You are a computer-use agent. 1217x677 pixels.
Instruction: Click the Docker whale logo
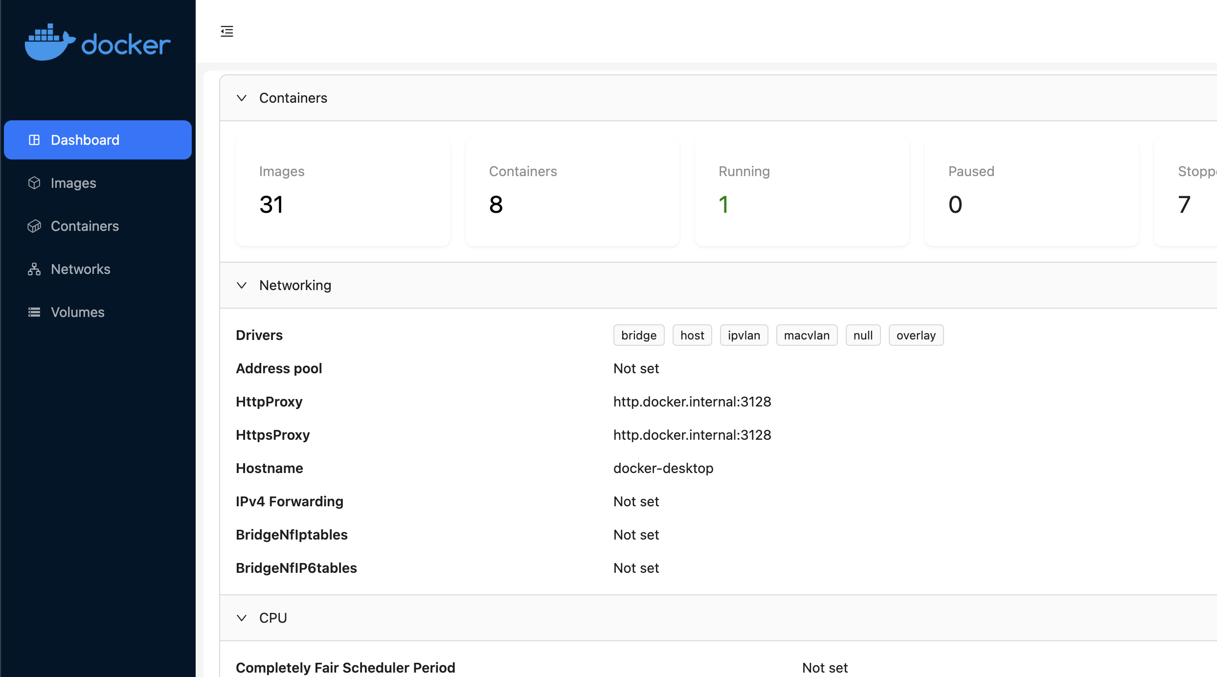coord(50,43)
